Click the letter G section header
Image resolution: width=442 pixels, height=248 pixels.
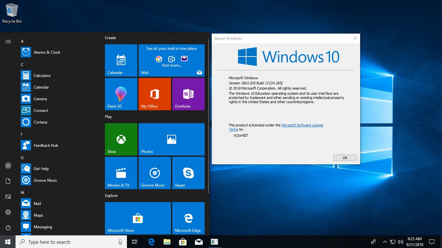22,158
